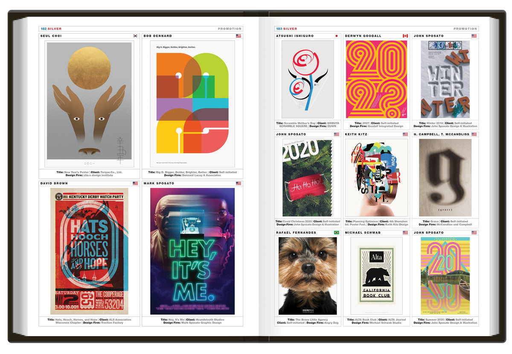
Task: Click the Brazilian flag next to Rafael Fernandes
Action: click(336, 233)
